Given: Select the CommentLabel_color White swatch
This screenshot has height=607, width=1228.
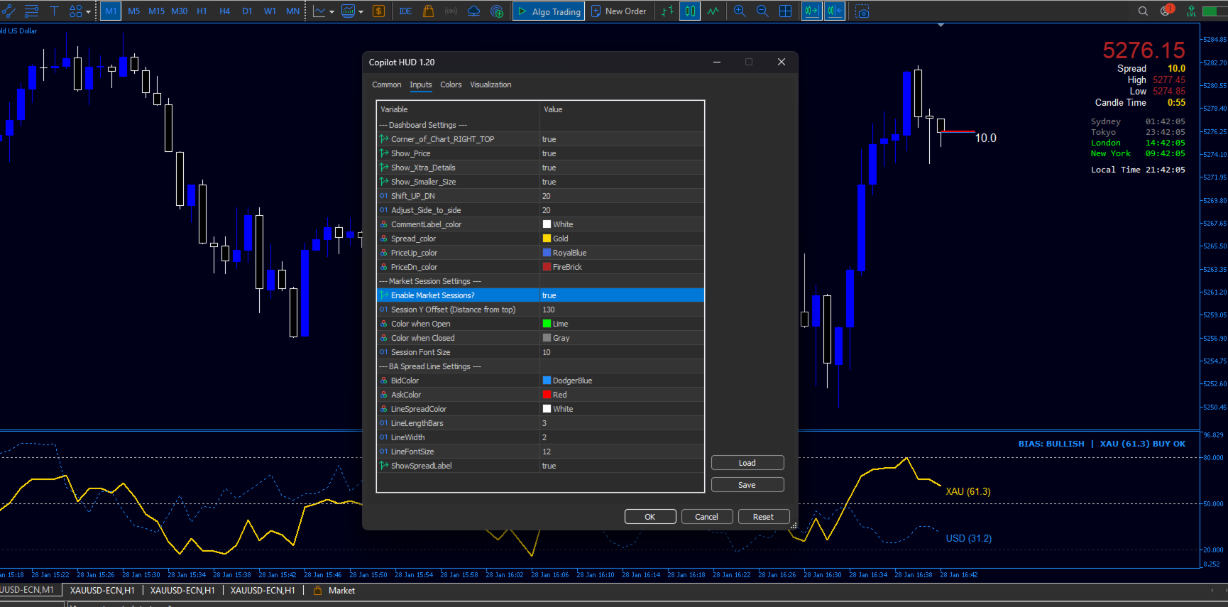Looking at the screenshot, I should (547, 224).
